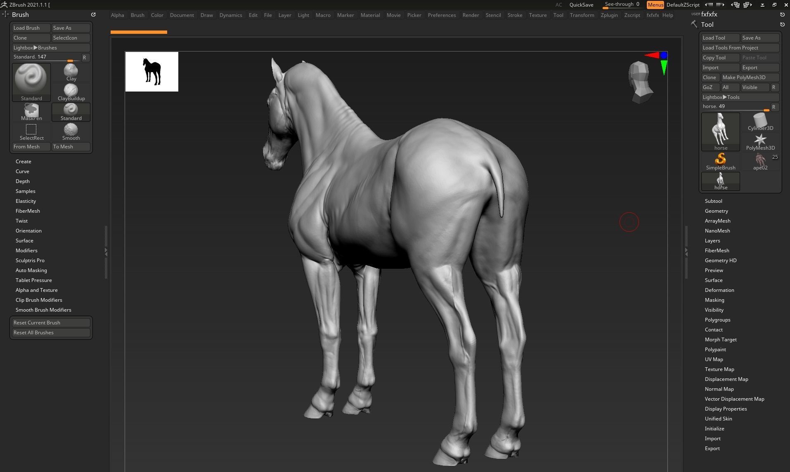Toggle the R button beside GoZ Visible

pos(774,87)
